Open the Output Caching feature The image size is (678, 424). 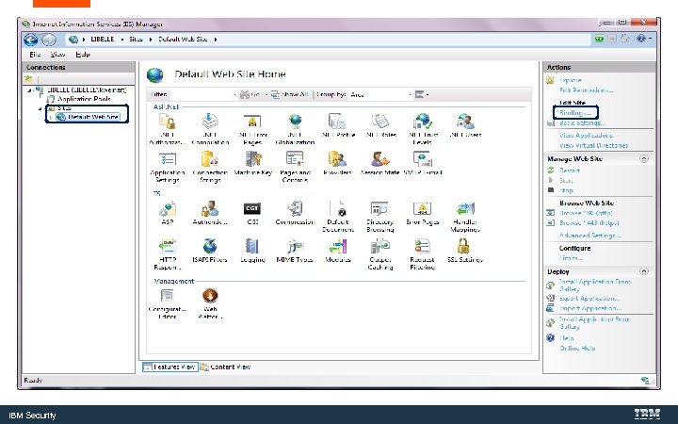coord(380,254)
